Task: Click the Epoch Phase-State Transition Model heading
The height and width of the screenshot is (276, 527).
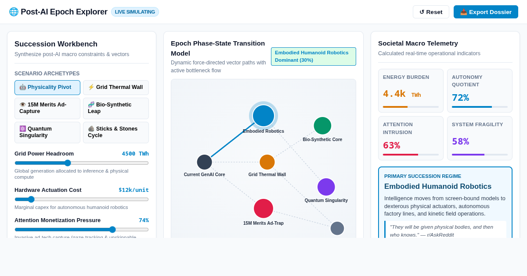Action: (218, 48)
